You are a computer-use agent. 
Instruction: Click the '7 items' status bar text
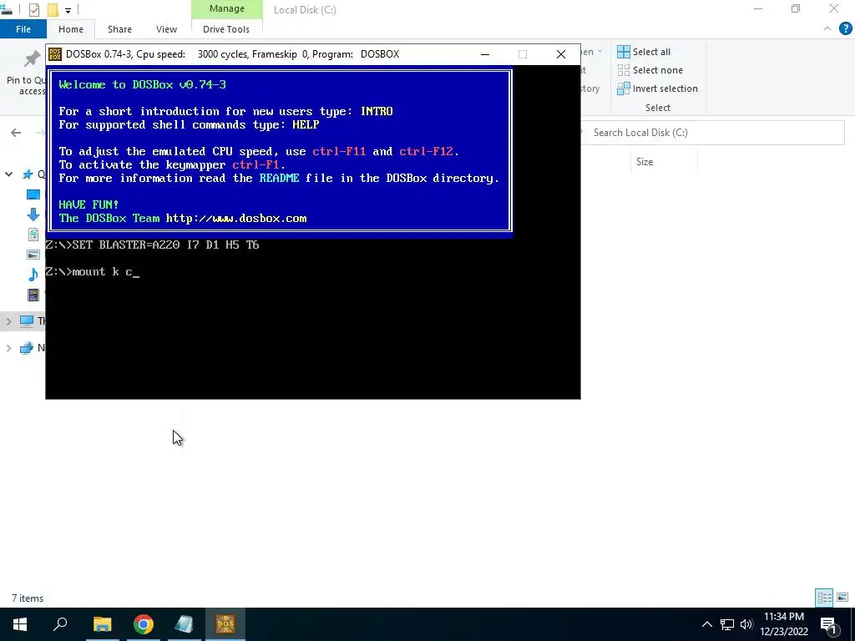click(x=28, y=598)
